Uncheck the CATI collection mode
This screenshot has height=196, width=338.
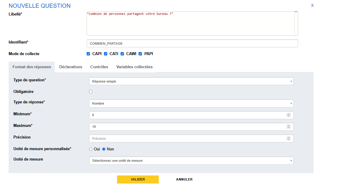click(105, 54)
